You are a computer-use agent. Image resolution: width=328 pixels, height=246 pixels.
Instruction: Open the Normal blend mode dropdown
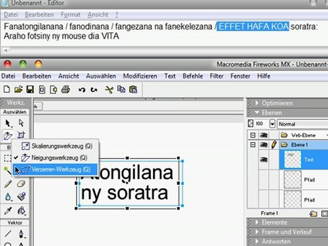coord(301,124)
